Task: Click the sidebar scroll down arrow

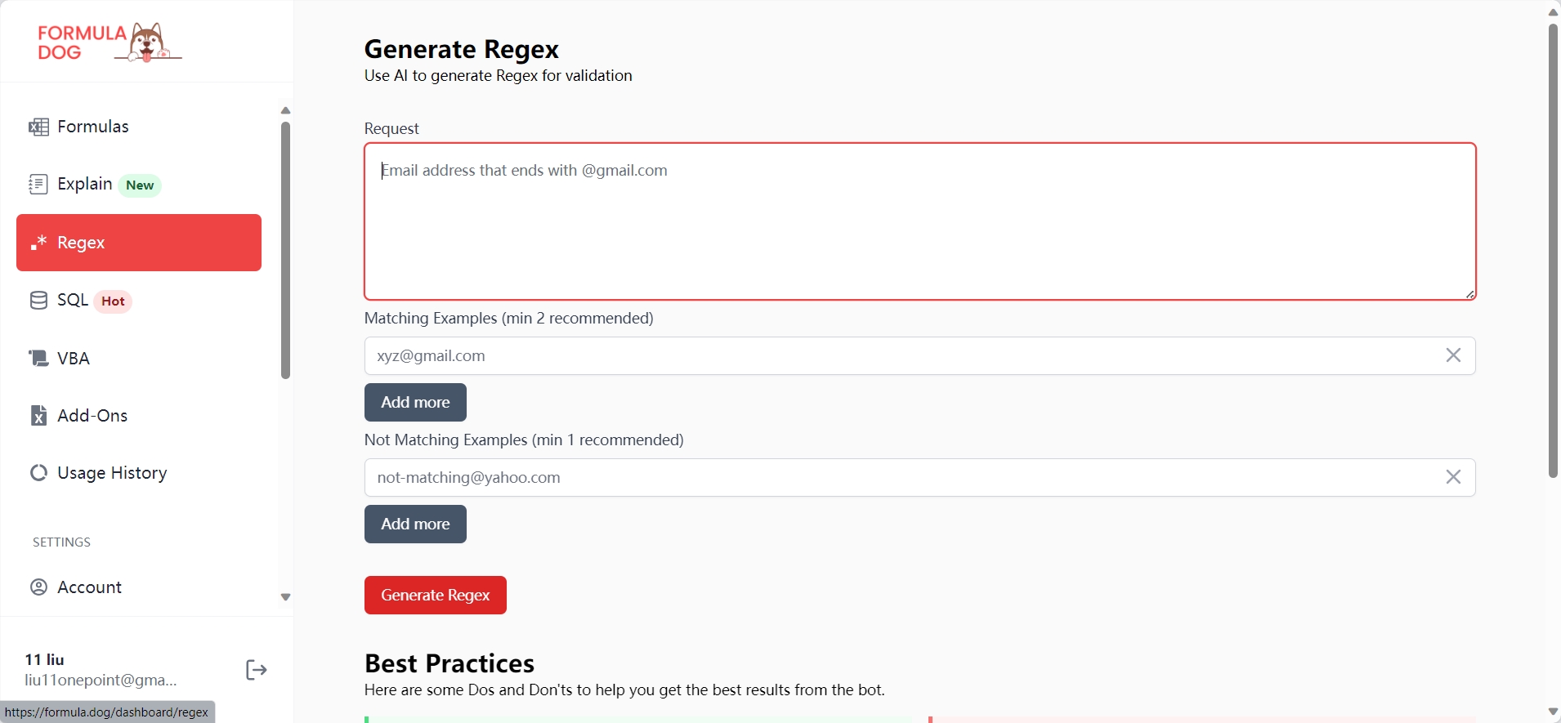Action: point(285,597)
